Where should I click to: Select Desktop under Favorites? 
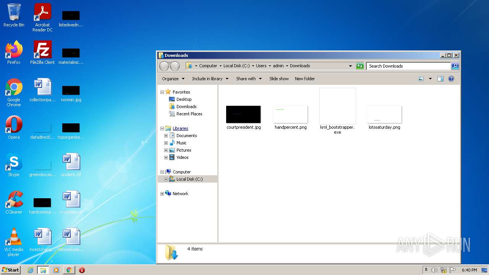point(180,99)
